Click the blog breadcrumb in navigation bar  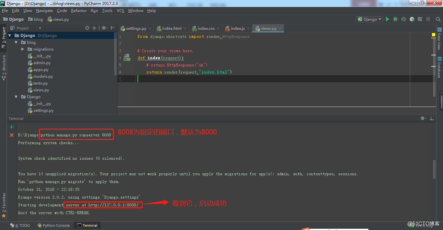pyautogui.click(x=36, y=19)
